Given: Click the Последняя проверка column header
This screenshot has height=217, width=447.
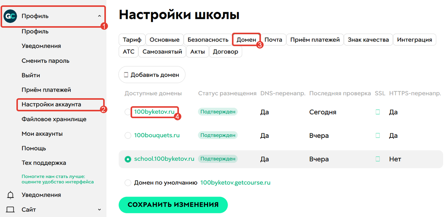Looking at the screenshot, I should [x=340, y=93].
